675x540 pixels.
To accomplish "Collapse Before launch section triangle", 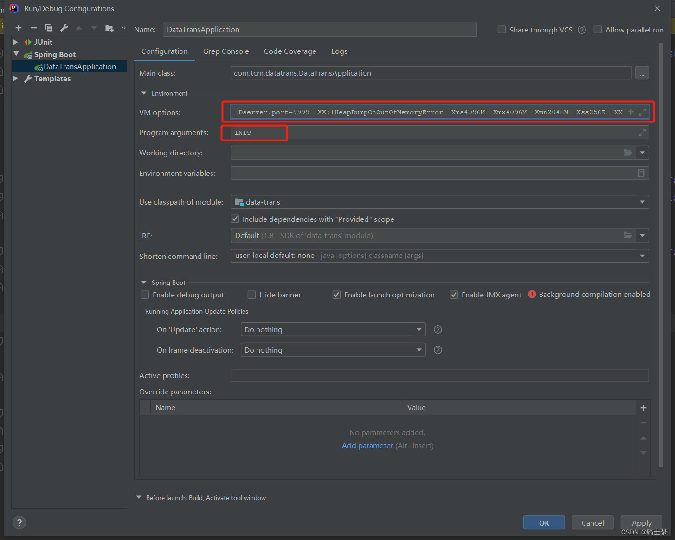I will click(x=139, y=497).
